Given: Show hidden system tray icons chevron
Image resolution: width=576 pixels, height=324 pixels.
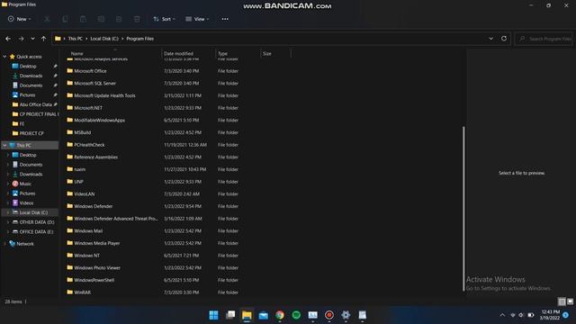Looking at the screenshot, I should pos(502,315).
